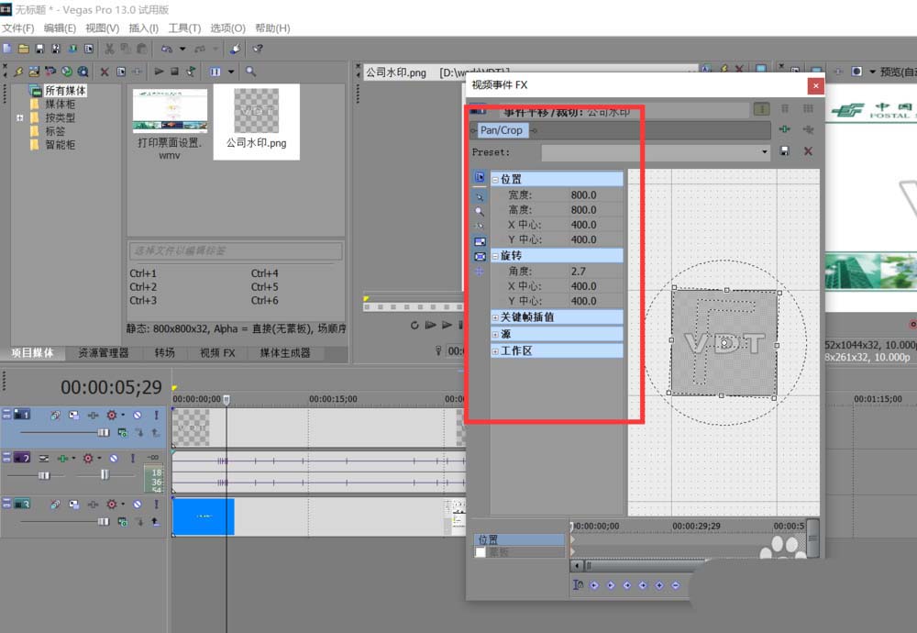This screenshot has width=917, height=633.
Task: Select the 媒体柜 folder in the media tree
Action: [x=60, y=104]
